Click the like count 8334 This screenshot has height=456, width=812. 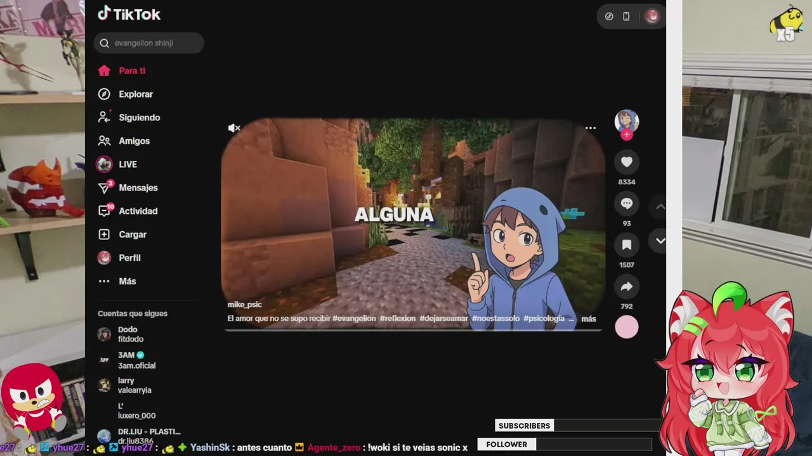pos(627,182)
